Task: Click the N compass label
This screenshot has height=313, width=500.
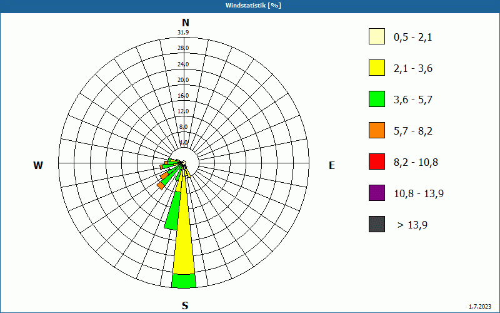Action: click(186, 23)
